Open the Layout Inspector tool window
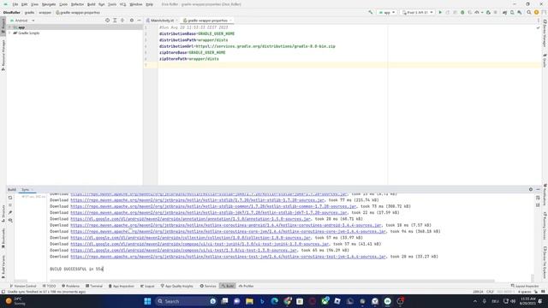This screenshot has width=548, height=308. click(525, 286)
